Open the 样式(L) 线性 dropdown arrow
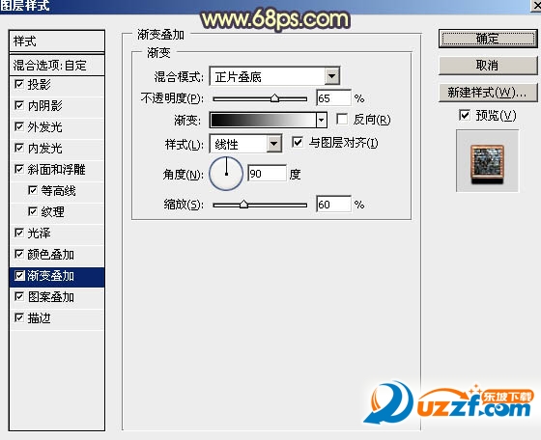Screen dimensions: 541x440 [x=274, y=144]
